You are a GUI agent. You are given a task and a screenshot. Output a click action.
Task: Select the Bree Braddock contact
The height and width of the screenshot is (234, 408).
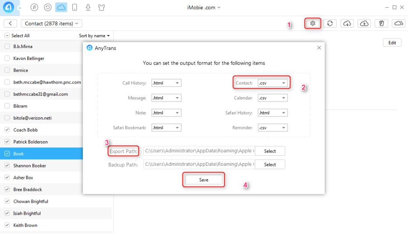point(41,189)
